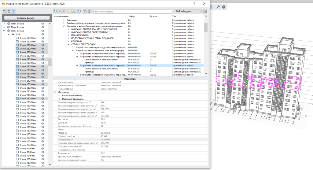Click the Поисковый запрос search field
Screen dimensions: 313x170
pos(133,11)
